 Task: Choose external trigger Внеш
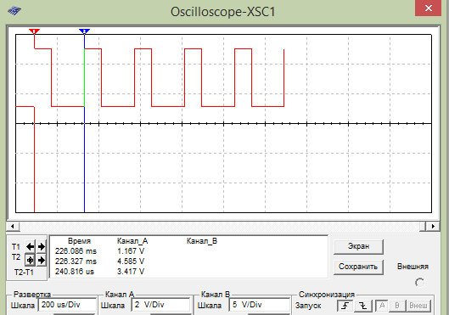coord(418,306)
